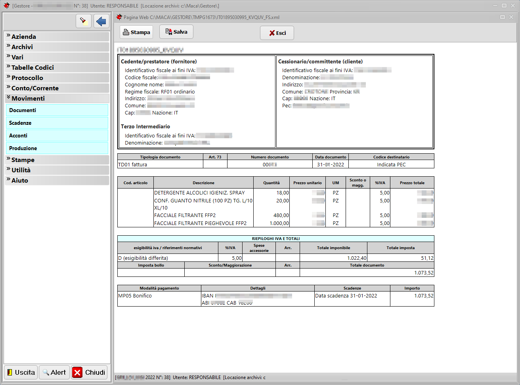
Task: Click the Stampa printer button
Action: [136, 32]
